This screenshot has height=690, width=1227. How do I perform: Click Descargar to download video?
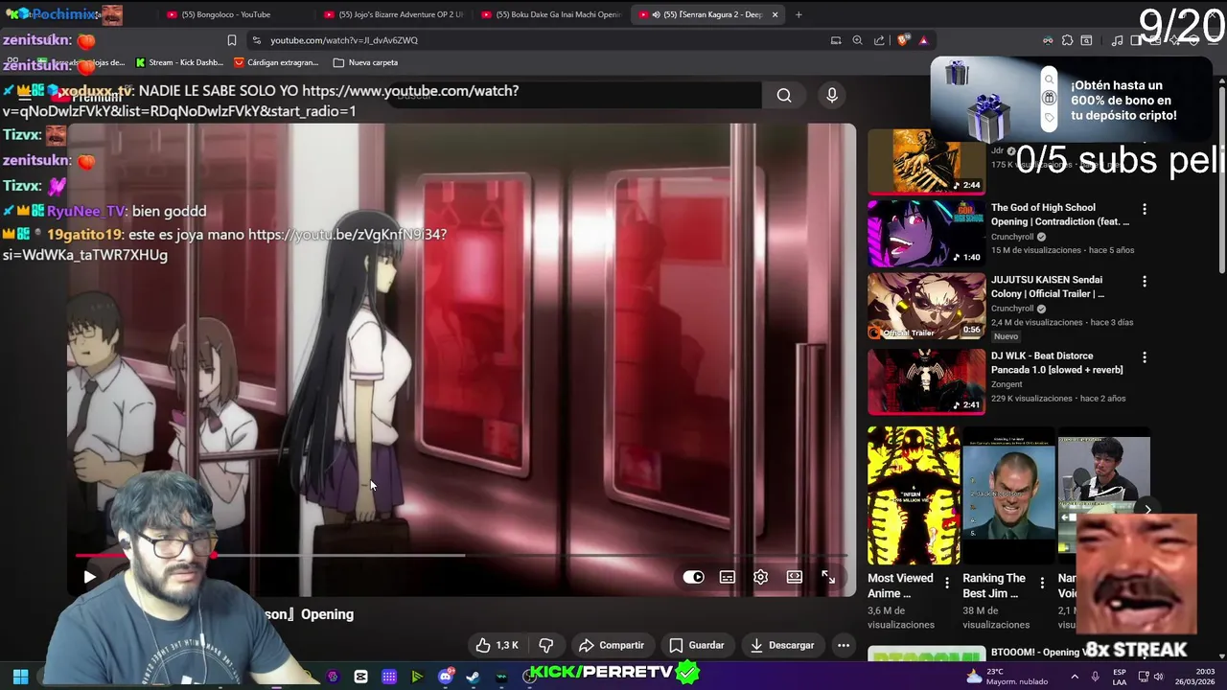pos(782,645)
